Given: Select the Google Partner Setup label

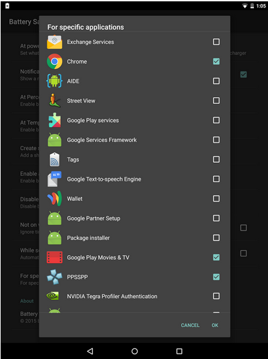Looking at the screenshot, I should [x=94, y=218].
